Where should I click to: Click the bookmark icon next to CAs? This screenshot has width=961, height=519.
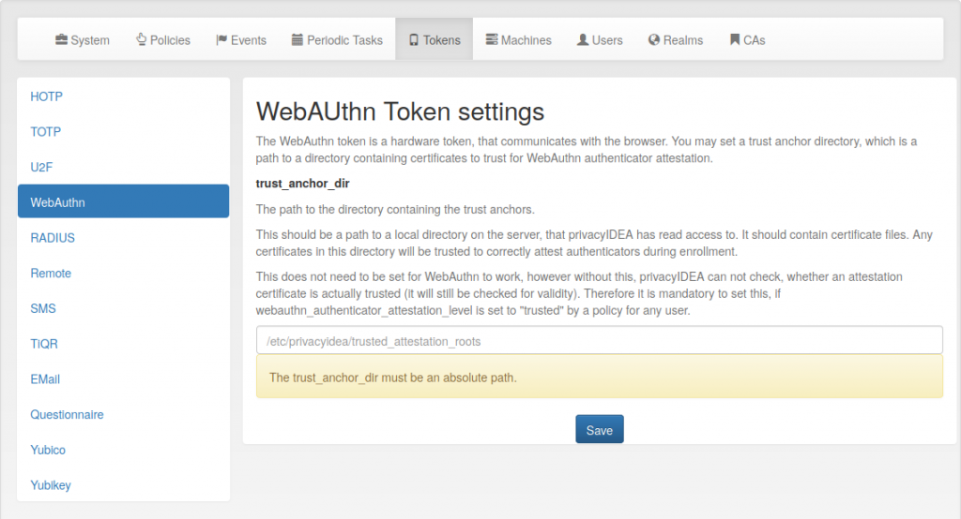[x=735, y=39]
